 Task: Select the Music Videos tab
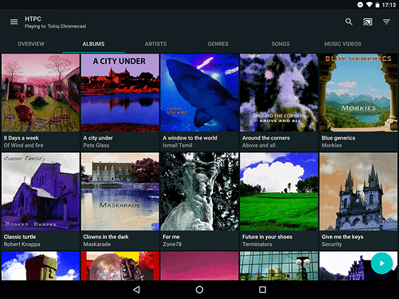[342, 44]
